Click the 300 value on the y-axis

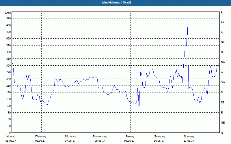pos(9,65)
